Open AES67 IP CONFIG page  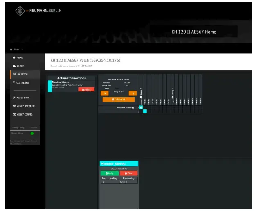(25, 106)
